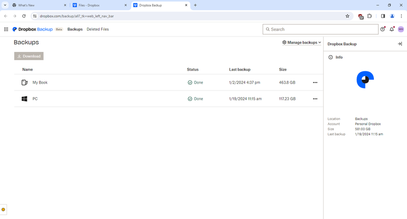Open Chrome tab search dropdown
Screen dimensions: 407x219
(5, 5)
